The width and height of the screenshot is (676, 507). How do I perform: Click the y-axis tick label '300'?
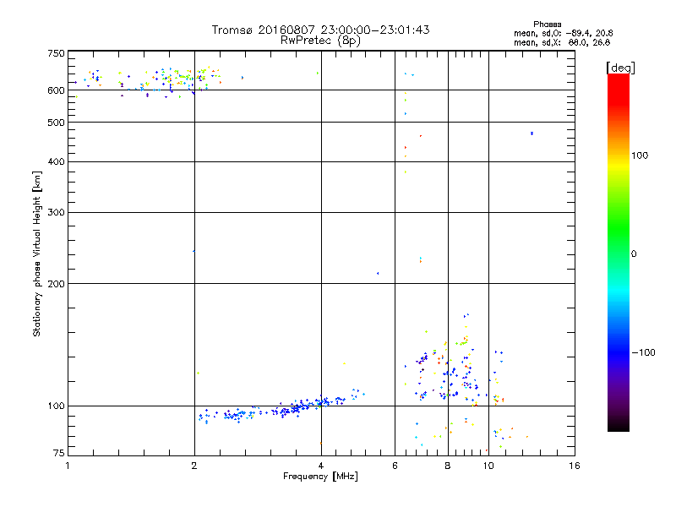tap(56, 212)
